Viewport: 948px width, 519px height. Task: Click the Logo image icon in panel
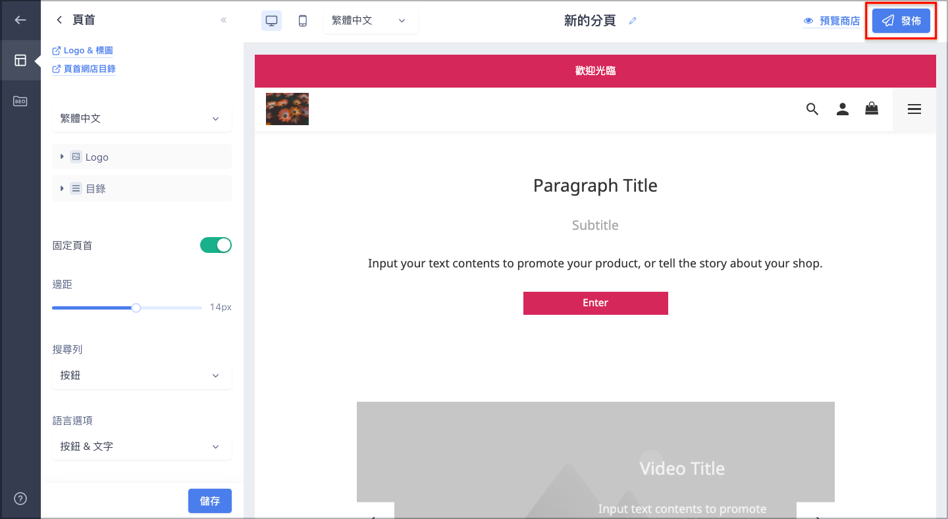coord(76,157)
